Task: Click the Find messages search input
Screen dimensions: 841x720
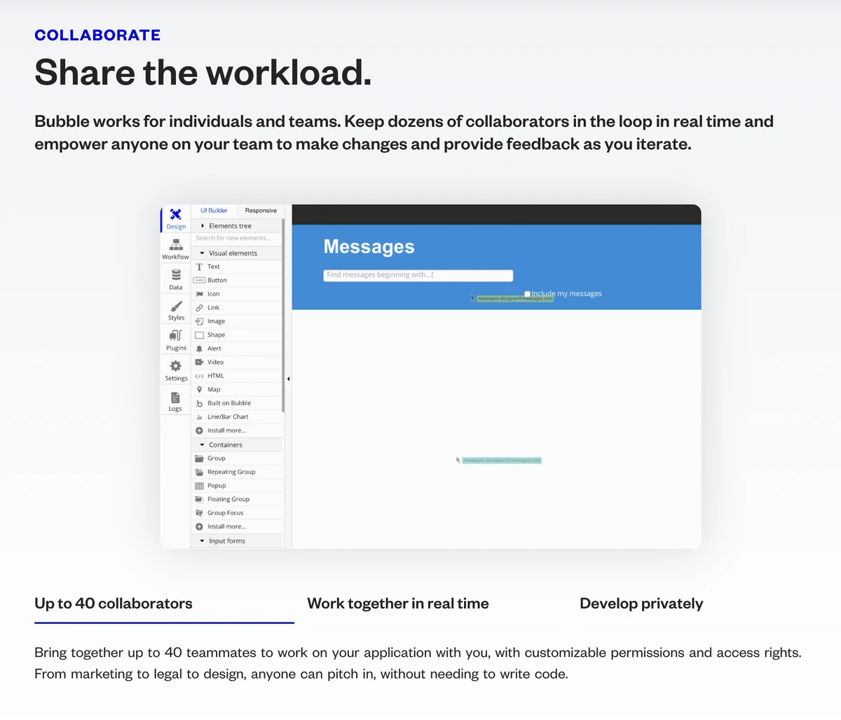Action: click(418, 276)
